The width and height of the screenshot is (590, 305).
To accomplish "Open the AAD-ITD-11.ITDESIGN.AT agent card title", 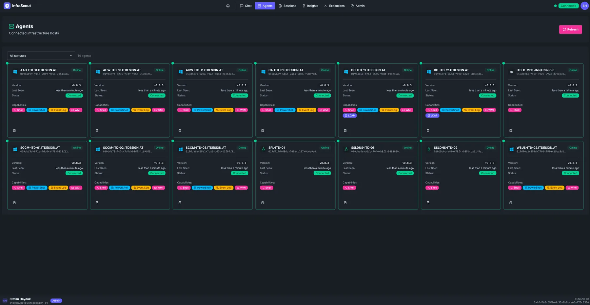I will coord(38,70).
